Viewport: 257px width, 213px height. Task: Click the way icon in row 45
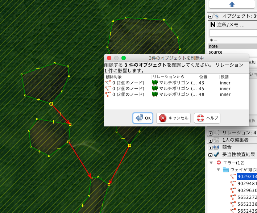coord(108,89)
